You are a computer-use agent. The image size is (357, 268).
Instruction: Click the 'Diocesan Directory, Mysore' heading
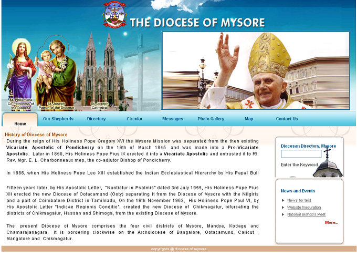click(308, 146)
